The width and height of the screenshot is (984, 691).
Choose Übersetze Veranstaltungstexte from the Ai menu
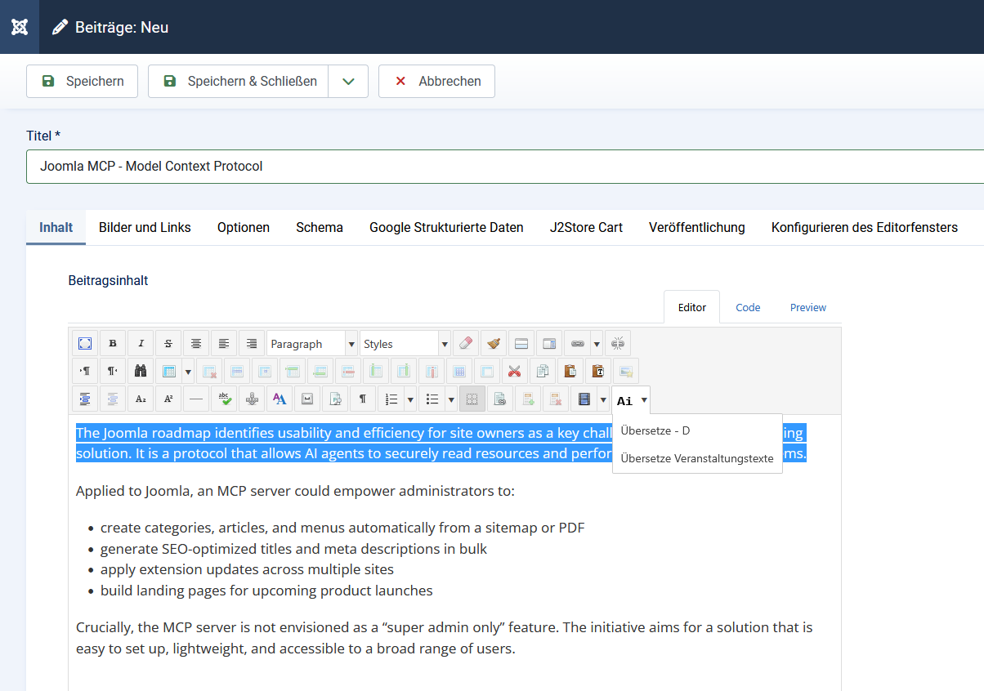click(x=696, y=458)
